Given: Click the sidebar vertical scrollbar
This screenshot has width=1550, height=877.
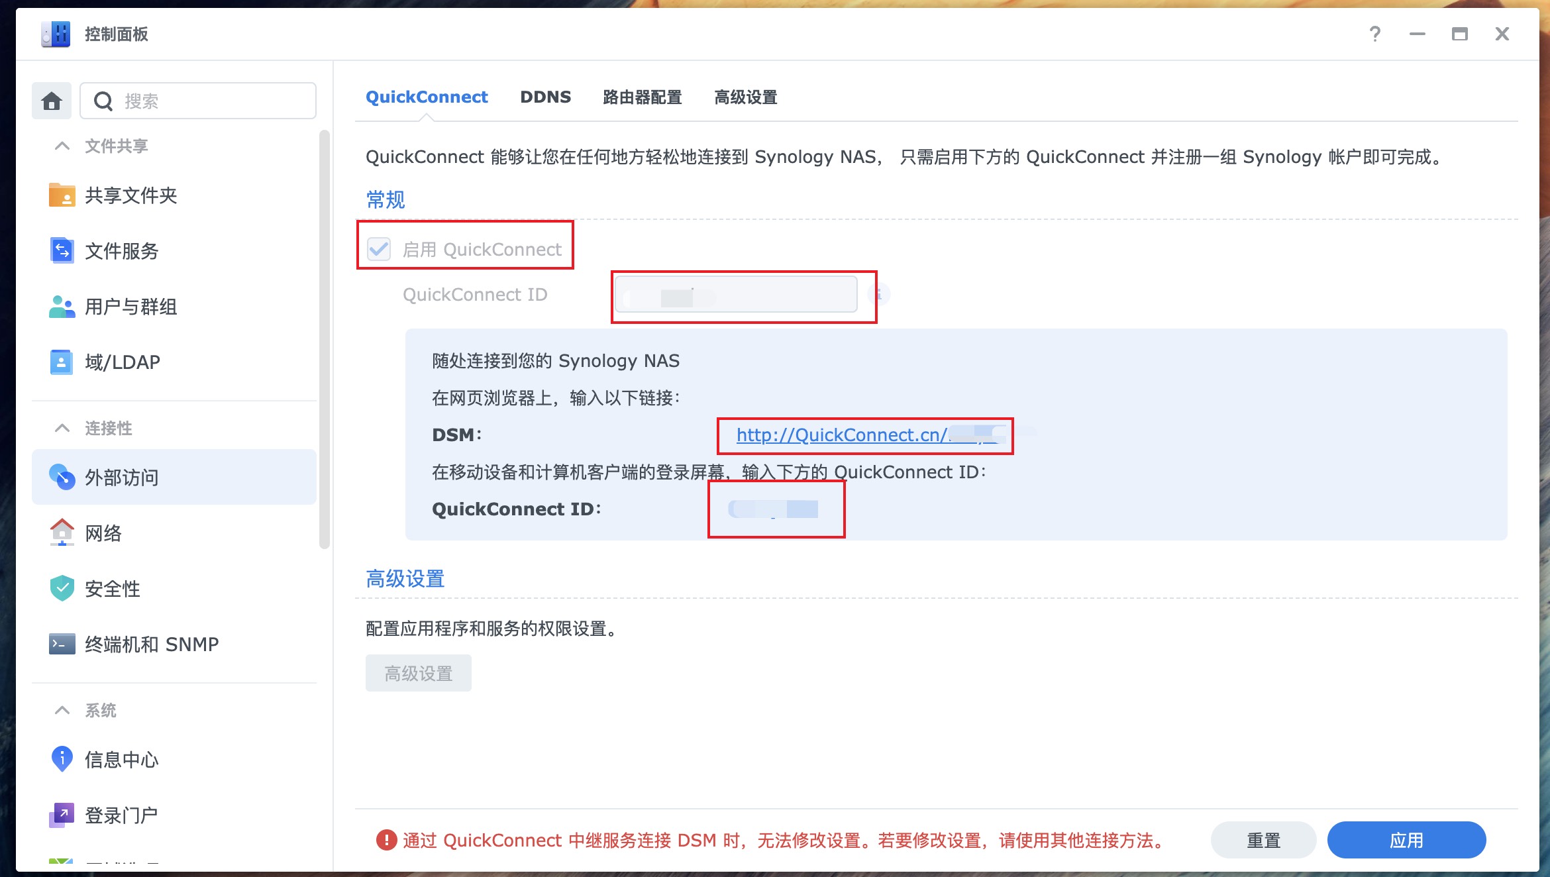Looking at the screenshot, I should [x=324, y=339].
